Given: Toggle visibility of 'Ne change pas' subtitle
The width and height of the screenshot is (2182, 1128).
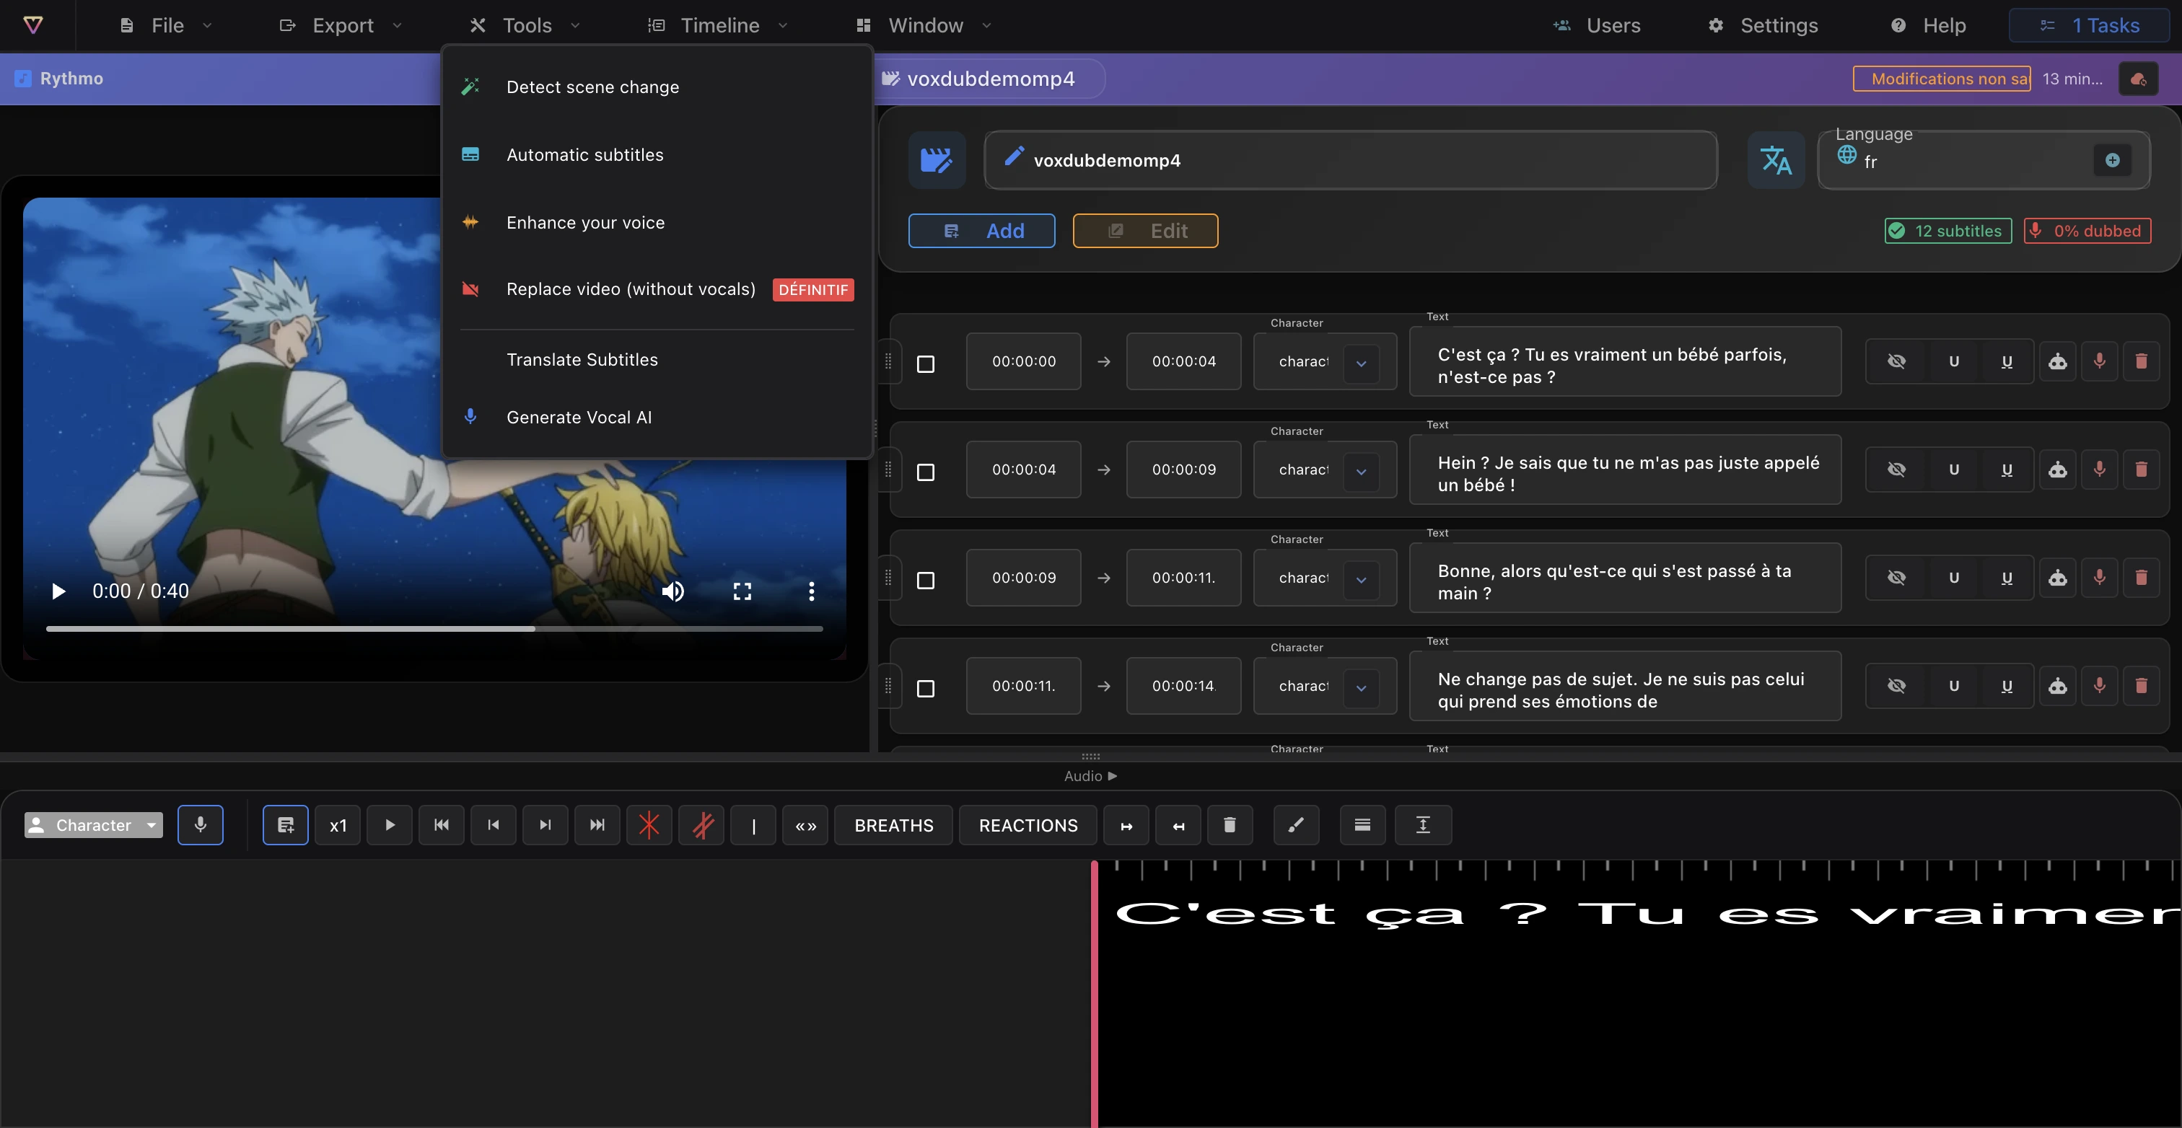Looking at the screenshot, I should click(x=1896, y=686).
